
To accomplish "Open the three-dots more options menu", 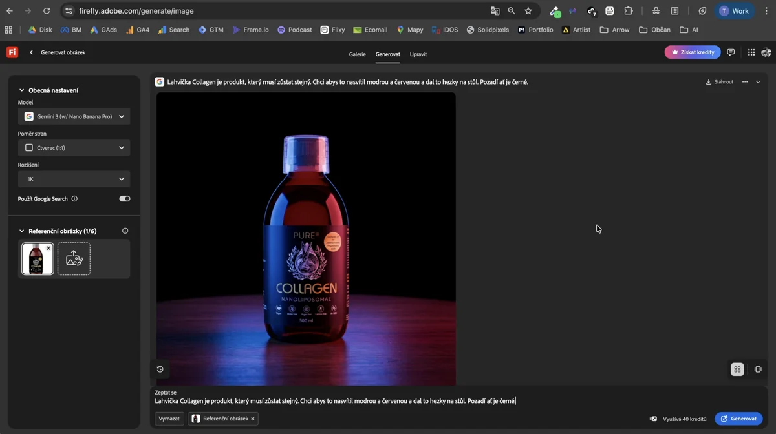I will tap(745, 82).
